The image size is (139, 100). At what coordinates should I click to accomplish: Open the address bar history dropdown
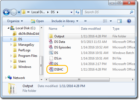coord(71,12)
